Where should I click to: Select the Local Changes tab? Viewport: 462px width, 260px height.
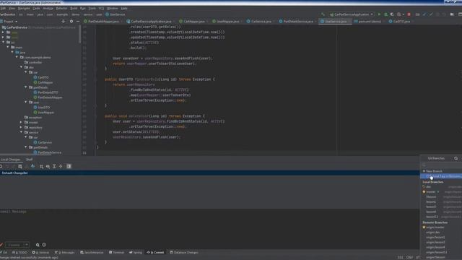(x=10, y=160)
